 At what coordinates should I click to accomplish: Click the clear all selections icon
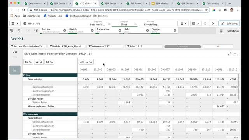(36, 31)
